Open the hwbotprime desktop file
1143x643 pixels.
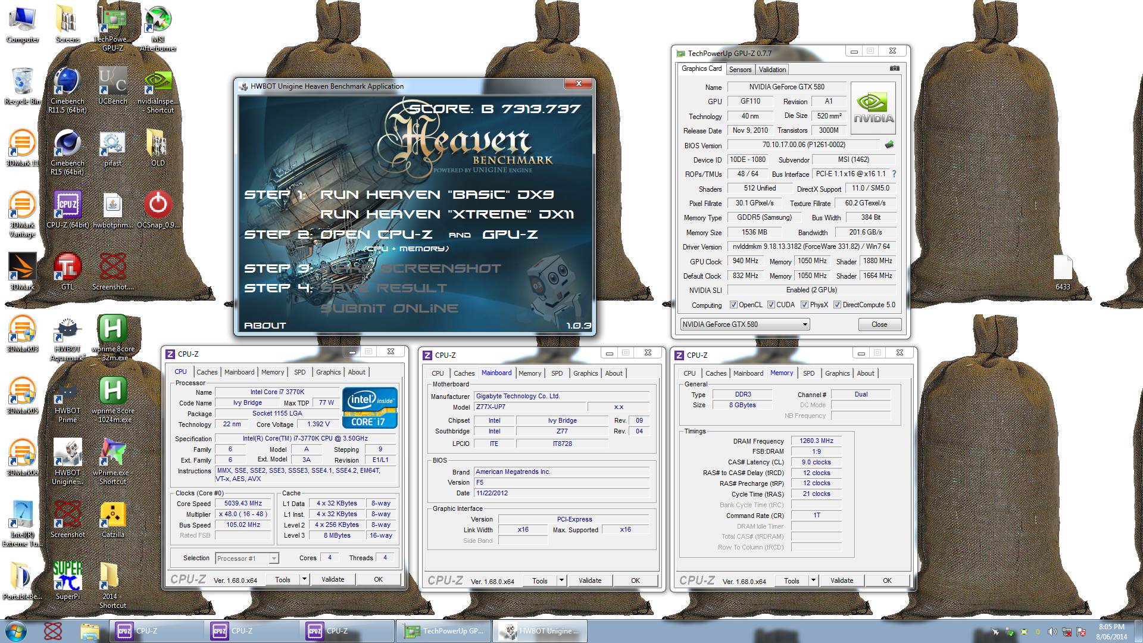point(113,210)
